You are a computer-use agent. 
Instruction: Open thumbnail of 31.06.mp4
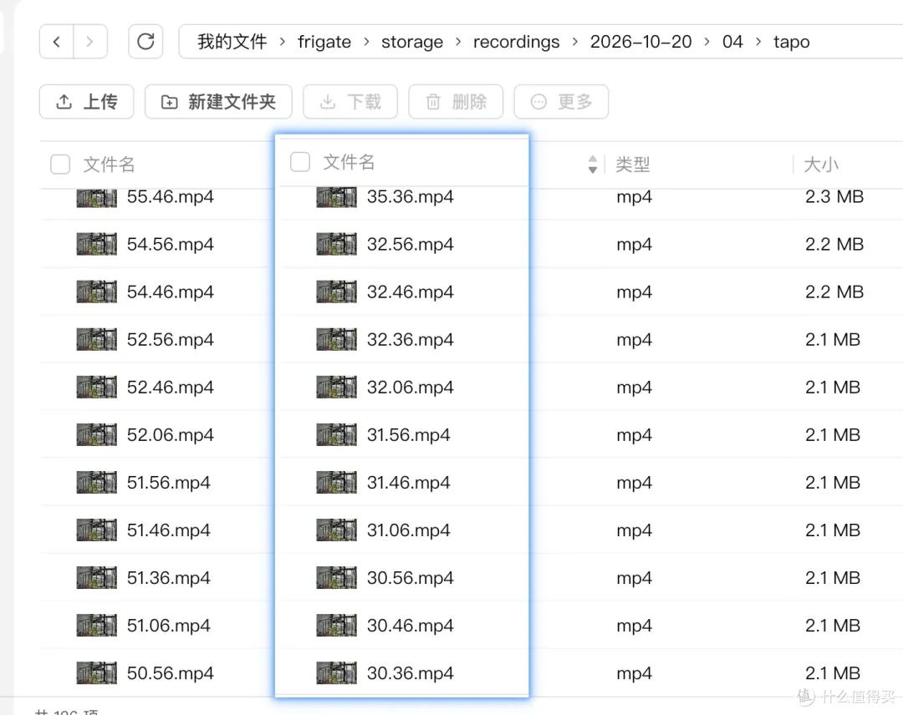336,530
